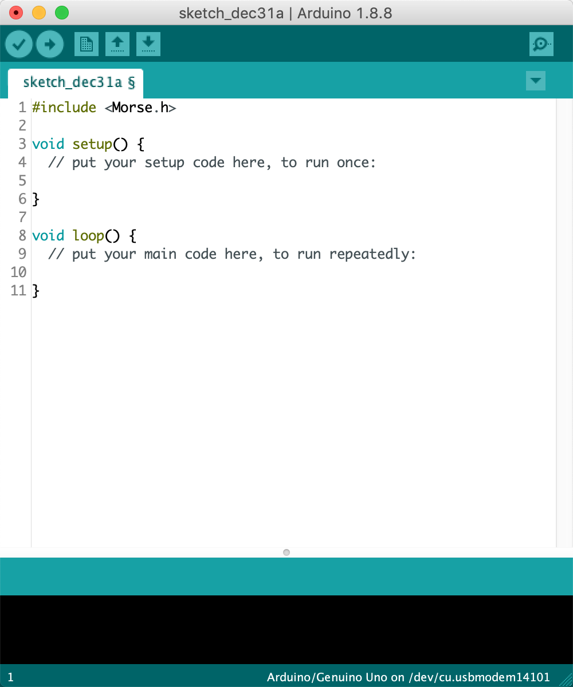This screenshot has width=573, height=687.
Task: Open a sketch using the up-arrow icon
Action: point(117,44)
